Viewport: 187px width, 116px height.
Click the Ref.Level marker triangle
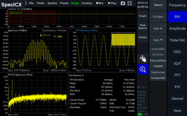point(41,35)
